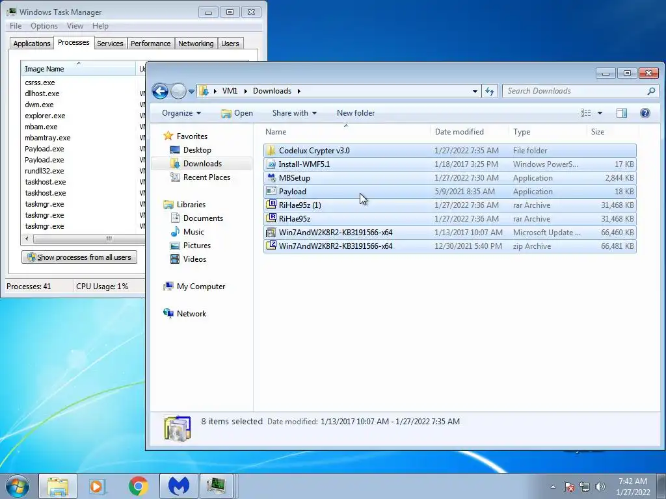Switch to Users tab in Task Manager
This screenshot has height=499, width=666.
coord(230,44)
